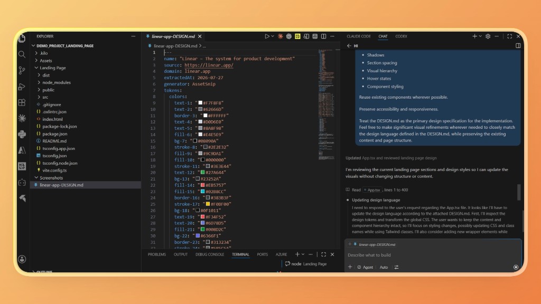Toggle the chat secondary sidebar layout

[x=518, y=45]
